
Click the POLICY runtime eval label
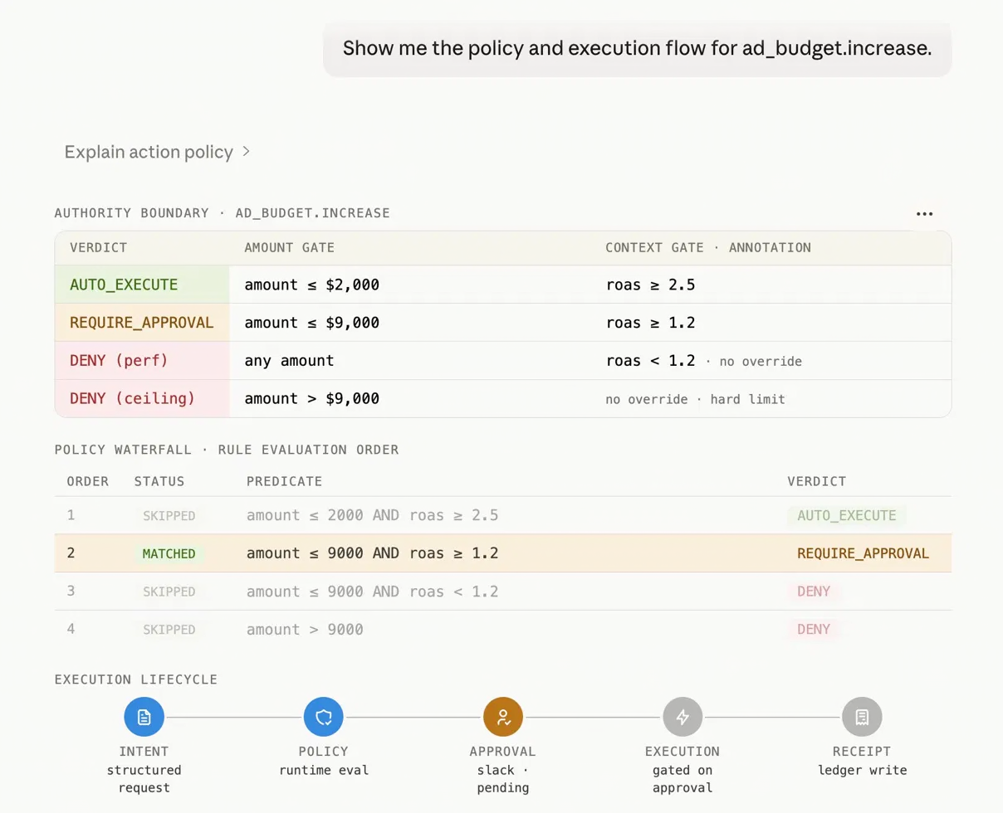[x=324, y=761]
